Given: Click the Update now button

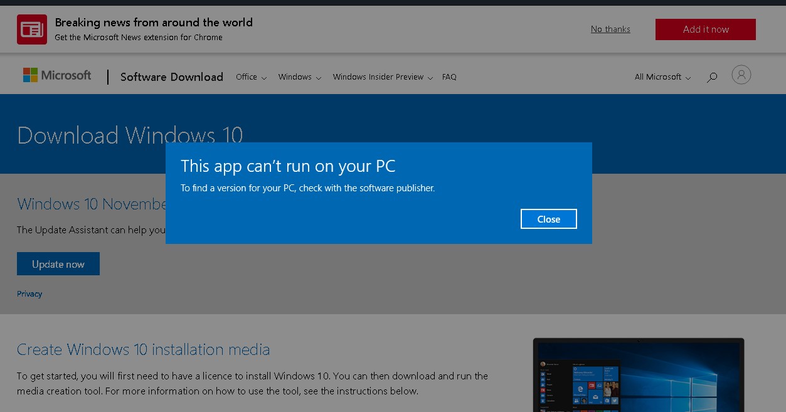Looking at the screenshot, I should click(58, 264).
